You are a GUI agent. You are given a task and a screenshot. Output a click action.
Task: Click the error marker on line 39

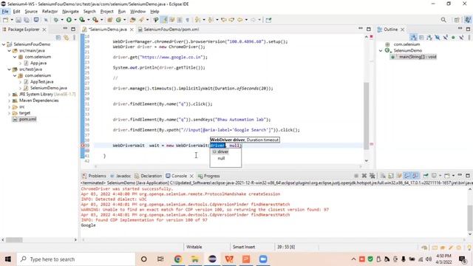click(x=83, y=146)
